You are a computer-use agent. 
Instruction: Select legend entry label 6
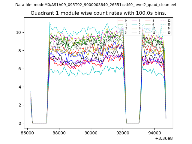tap(139, 28)
